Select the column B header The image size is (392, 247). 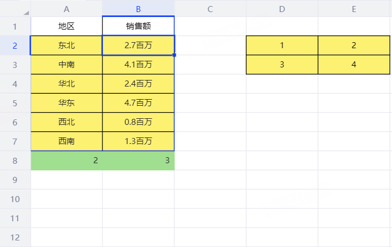(138, 9)
